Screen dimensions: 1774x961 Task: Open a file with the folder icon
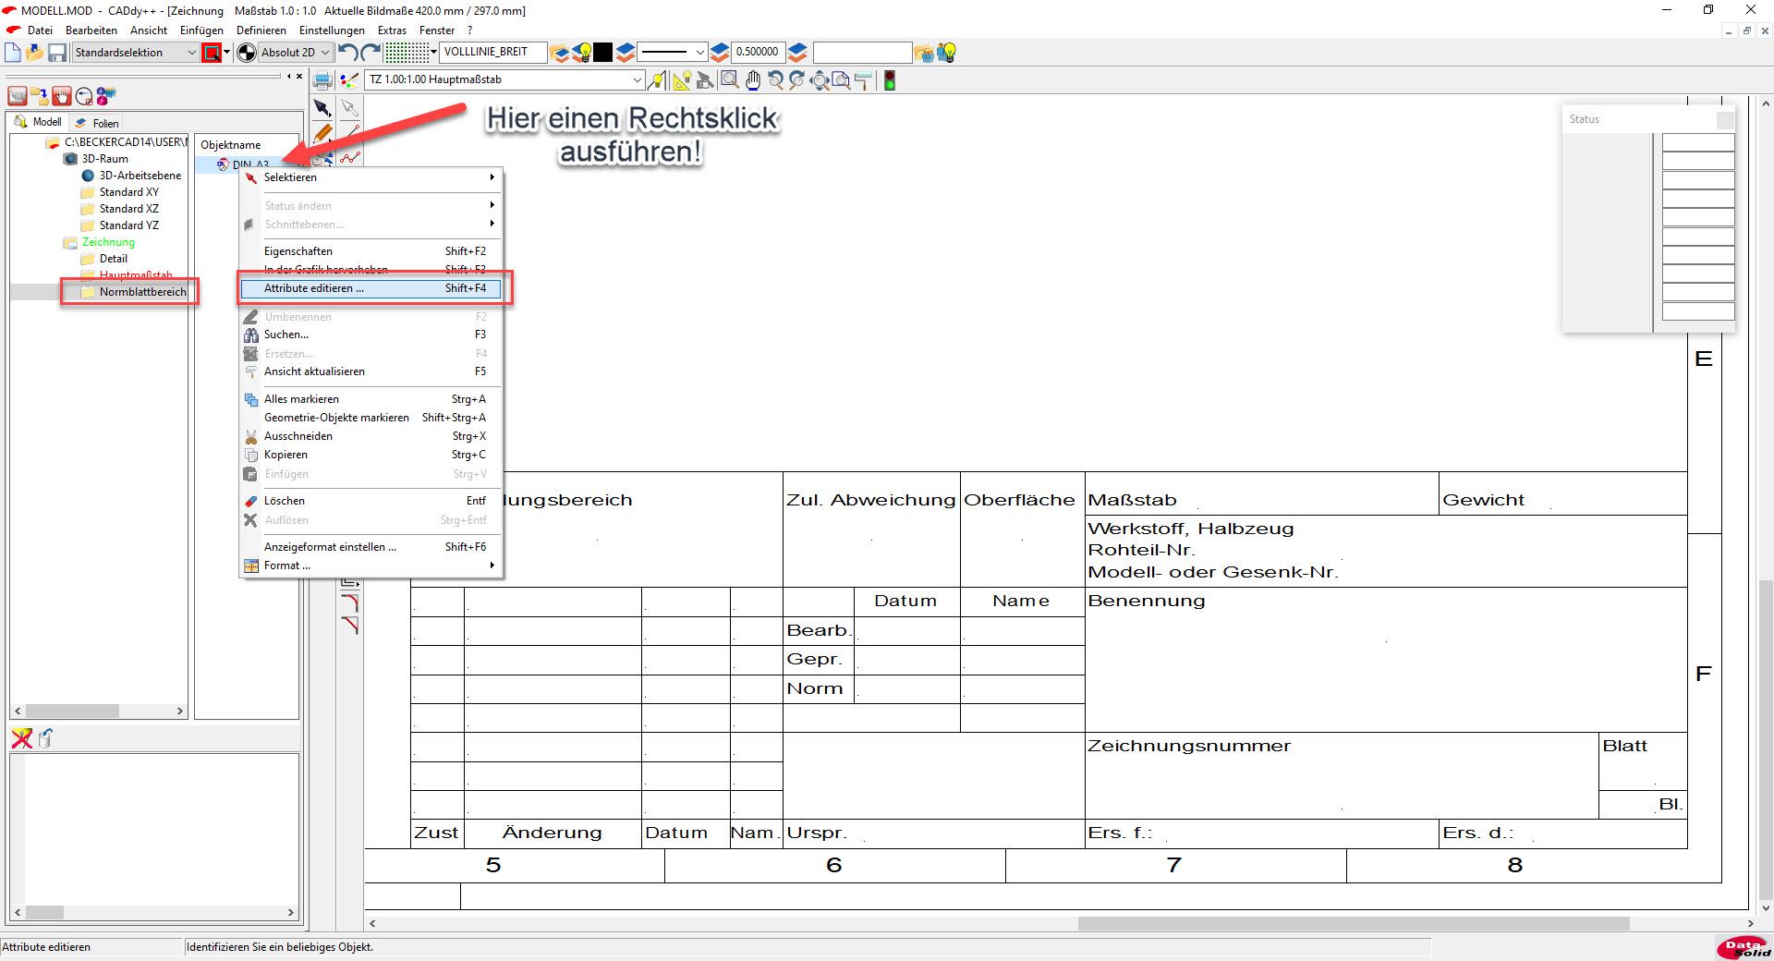(x=34, y=53)
